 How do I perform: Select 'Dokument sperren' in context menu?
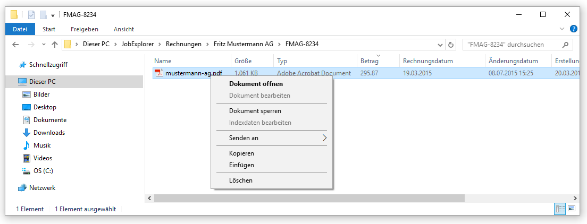[x=255, y=111]
